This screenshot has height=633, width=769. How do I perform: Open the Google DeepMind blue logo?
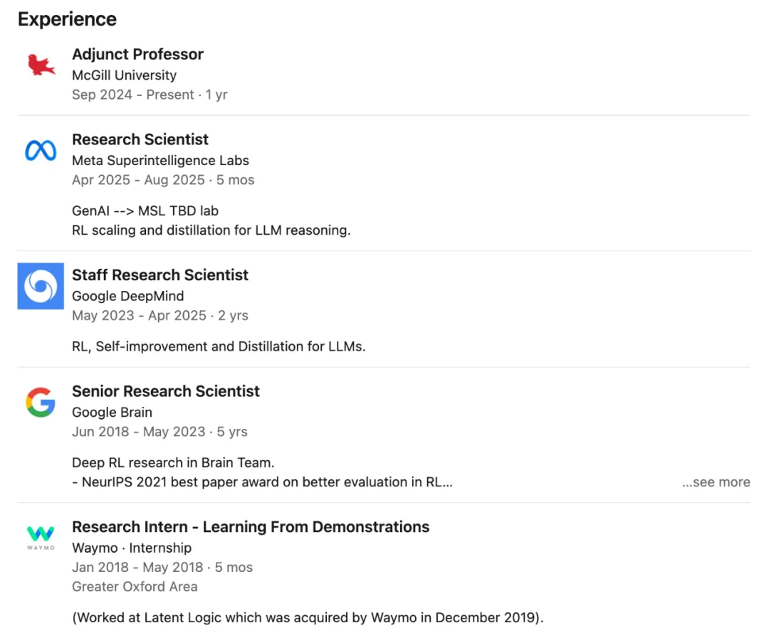click(41, 287)
